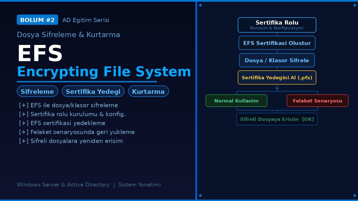
Task: Open the Sertifika Rolu flowchart box
Action: (277, 25)
